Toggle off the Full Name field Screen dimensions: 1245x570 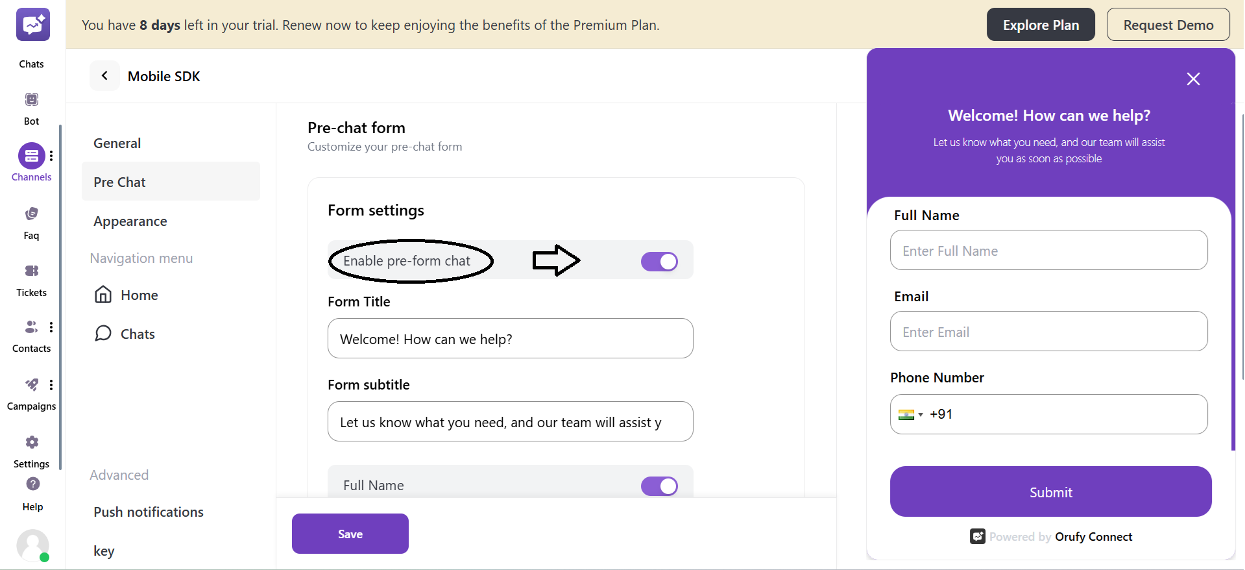(659, 486)
